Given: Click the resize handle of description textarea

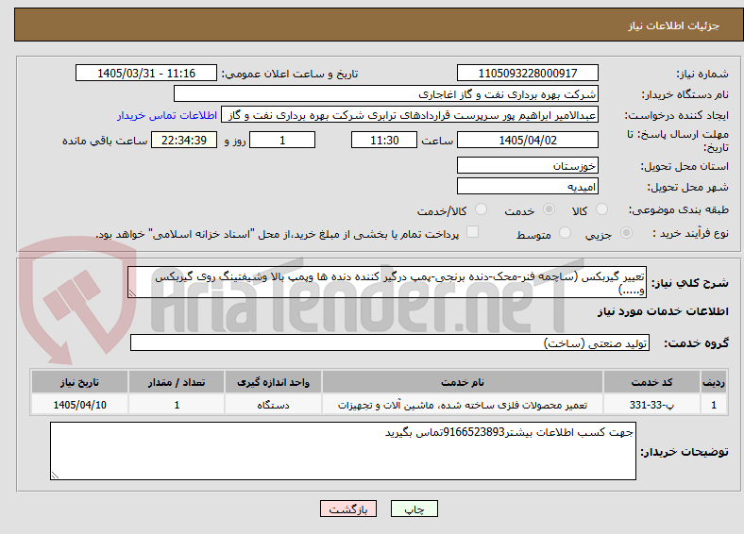Looking at the screenshot, I should [132, 293].
